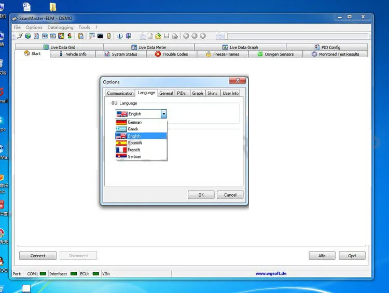Click the play playback button

[x=186, y=36]
